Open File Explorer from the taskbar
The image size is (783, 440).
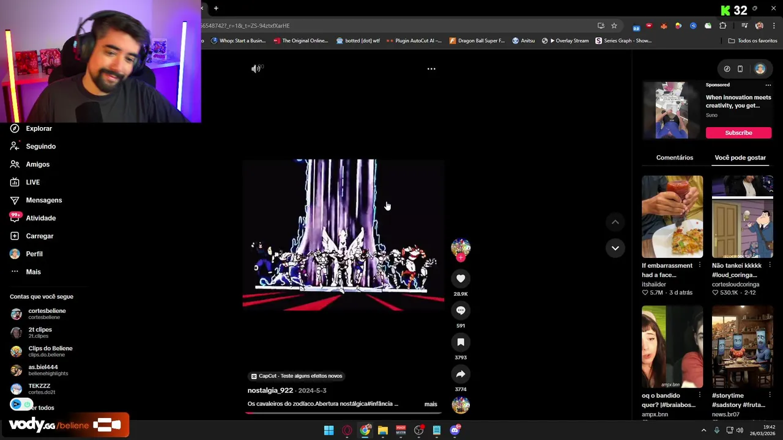pos(383,430)
